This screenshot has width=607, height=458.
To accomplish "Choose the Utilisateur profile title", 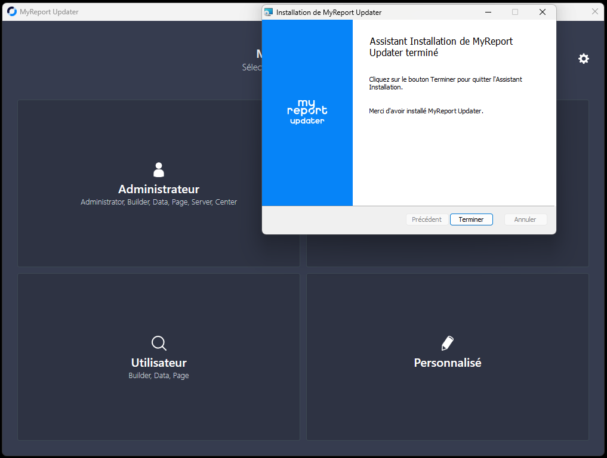I will pyautogui.click(x=159, y=363).
